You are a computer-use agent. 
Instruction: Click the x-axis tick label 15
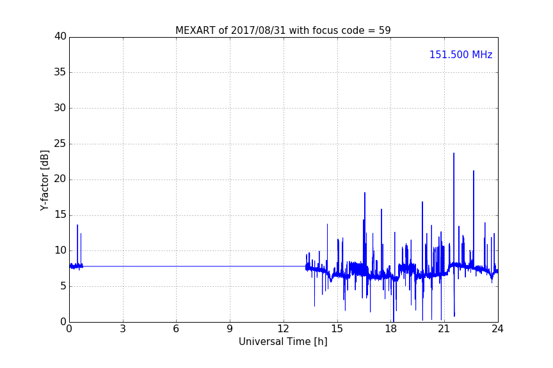(x=337, y=329)
